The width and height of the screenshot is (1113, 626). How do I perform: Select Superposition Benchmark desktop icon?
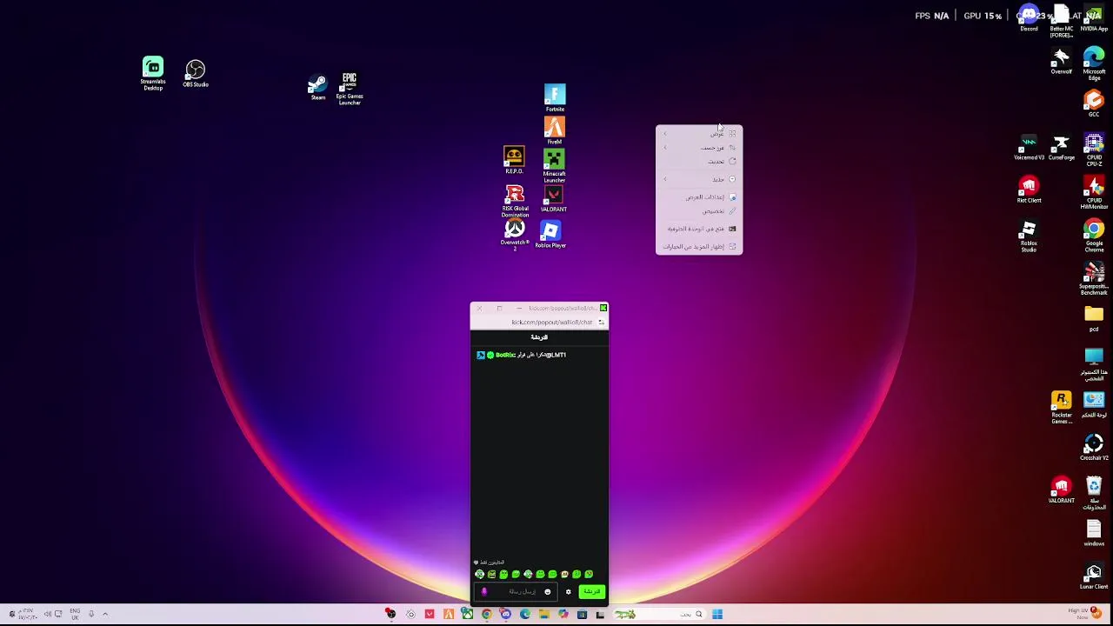pos(1094,279)
